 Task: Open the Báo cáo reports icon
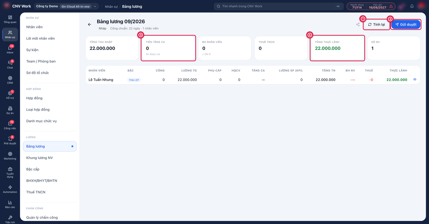(10, 204)
